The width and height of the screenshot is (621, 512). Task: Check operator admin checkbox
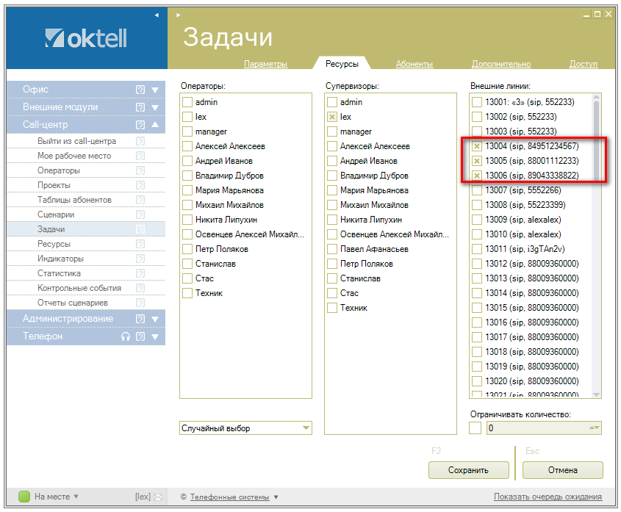pos(187,102)
